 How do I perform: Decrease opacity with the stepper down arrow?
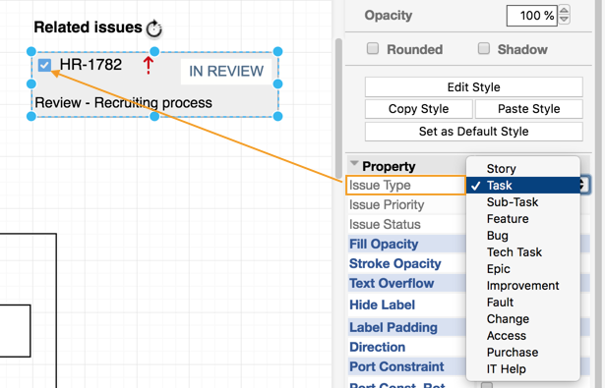tap(564, 20)
